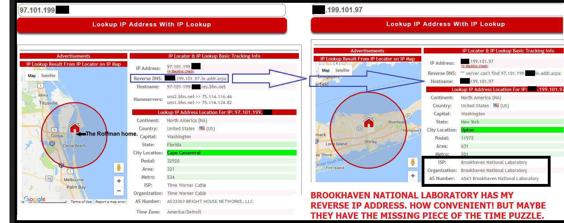Click nameserver uns1.bhn.net >> 75.114.124.82
Screen dimensions: 564x223
click(200, 102)
